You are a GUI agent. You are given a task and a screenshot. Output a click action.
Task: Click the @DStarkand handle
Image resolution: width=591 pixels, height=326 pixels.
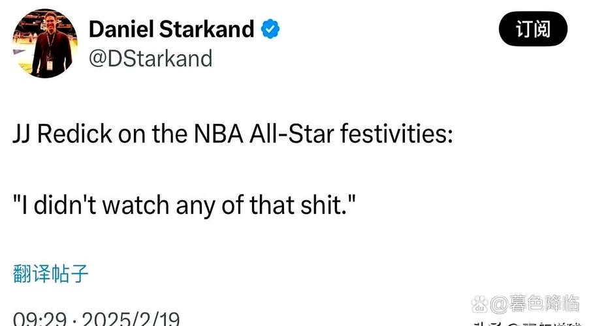150,59
